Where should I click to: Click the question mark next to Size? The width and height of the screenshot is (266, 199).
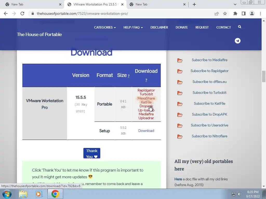point(128,76)
